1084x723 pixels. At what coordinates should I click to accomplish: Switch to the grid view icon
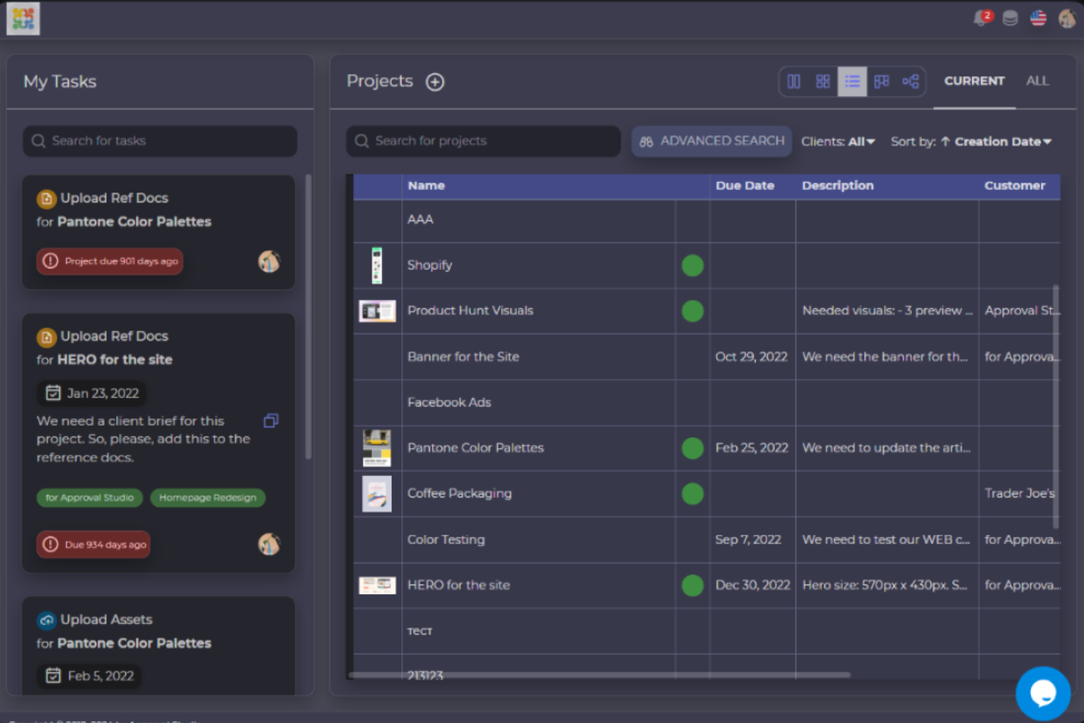point(823,81)
